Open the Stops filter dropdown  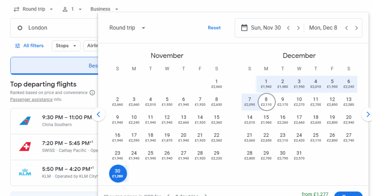(x=66, y=46)
